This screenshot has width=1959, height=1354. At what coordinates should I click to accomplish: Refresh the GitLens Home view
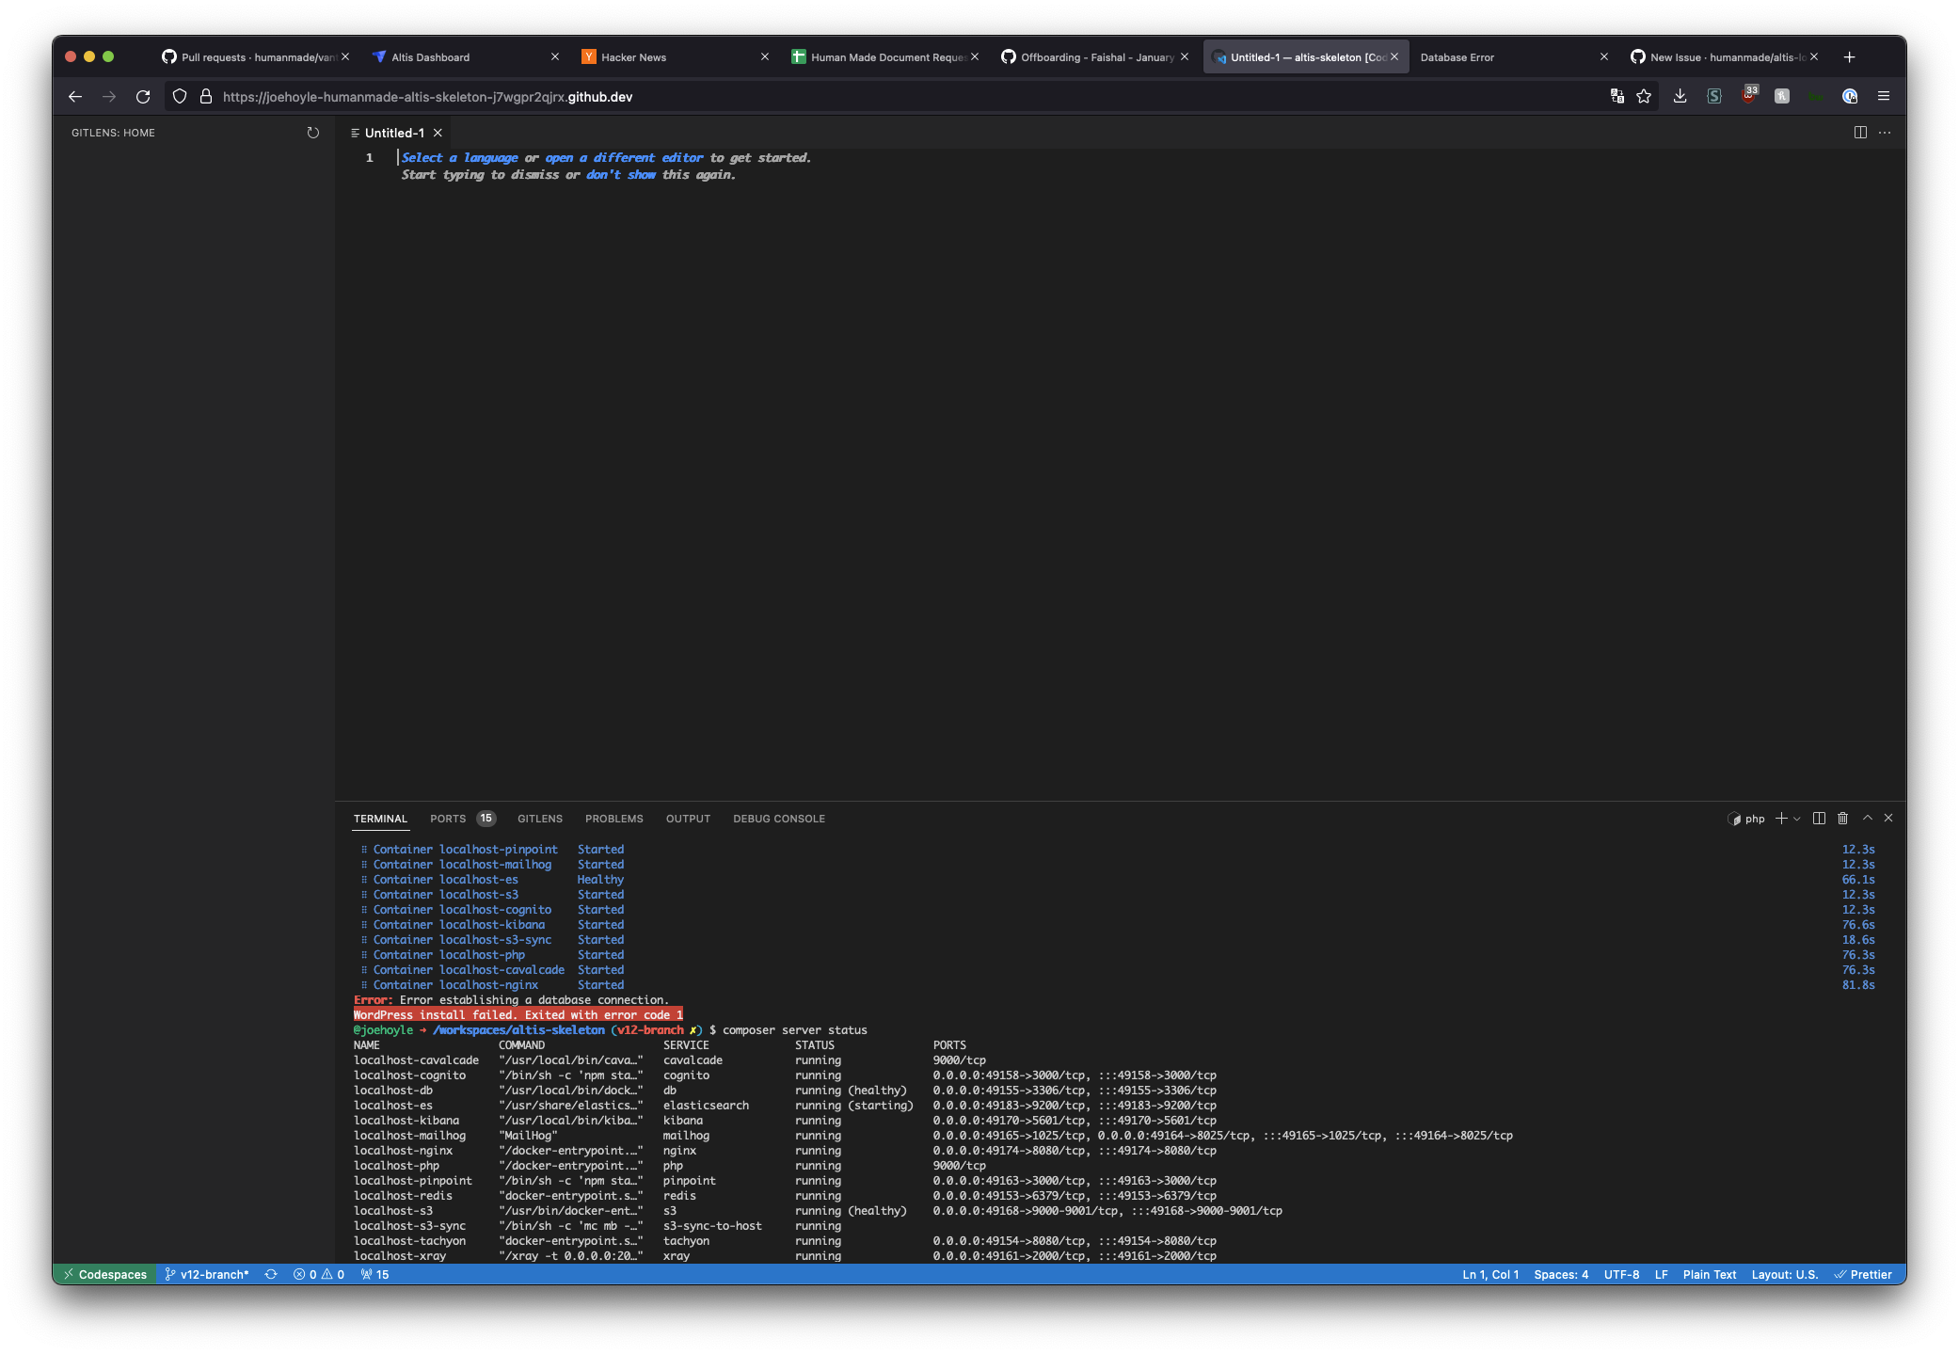[x=313, y=133]
